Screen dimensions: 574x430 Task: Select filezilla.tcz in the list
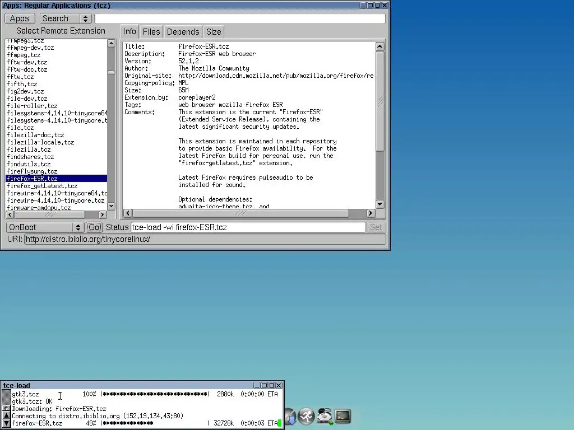pyautogui.click(x=57, y=149)
